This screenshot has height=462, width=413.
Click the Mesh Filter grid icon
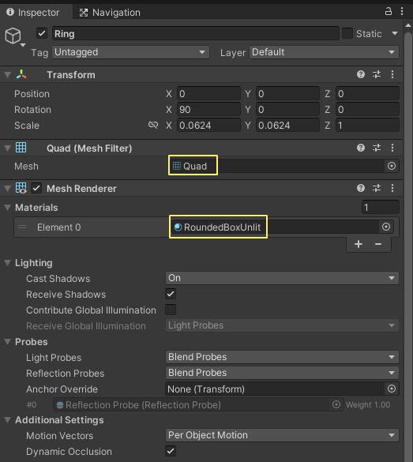(21, 148)
